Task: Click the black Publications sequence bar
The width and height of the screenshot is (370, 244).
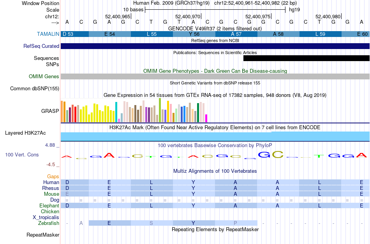Action: coord(306,58)
